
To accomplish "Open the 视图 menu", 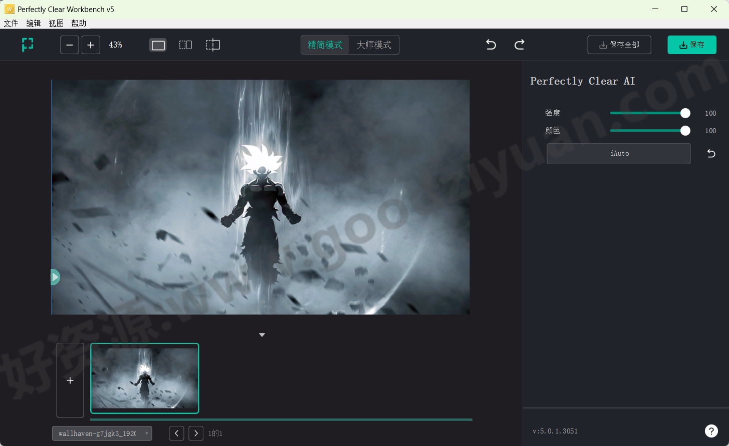I will [x=56, y=23].
